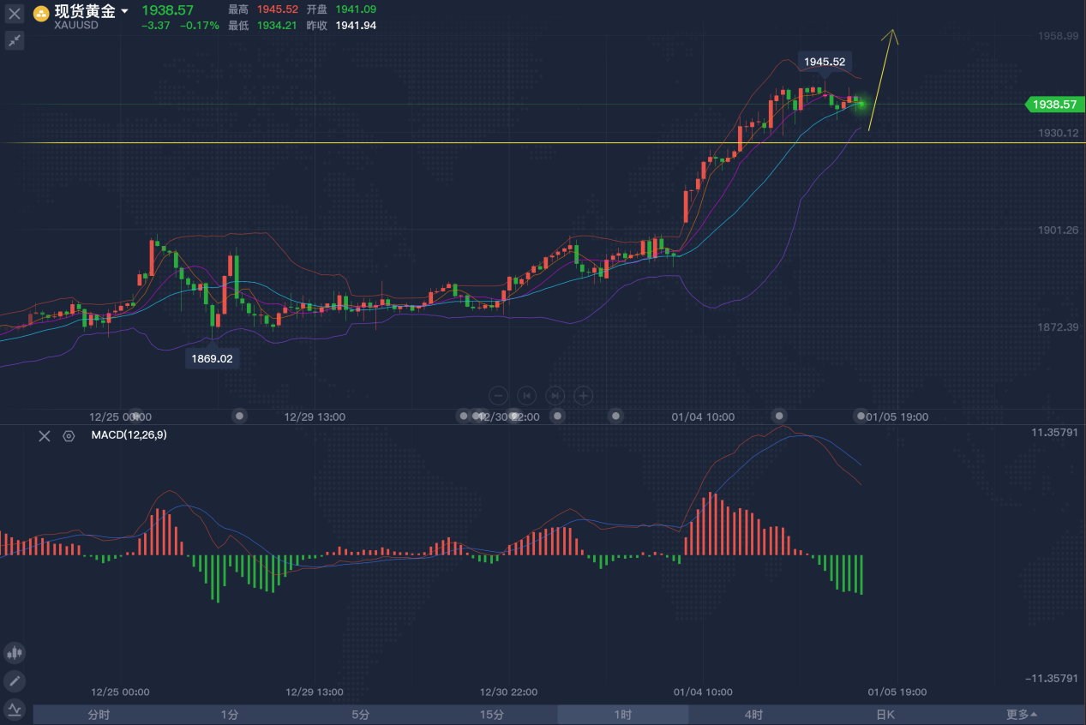Click the 1869.02 low price callout
Viewport: 1086px width, 725px height.
tap(212, 359)
